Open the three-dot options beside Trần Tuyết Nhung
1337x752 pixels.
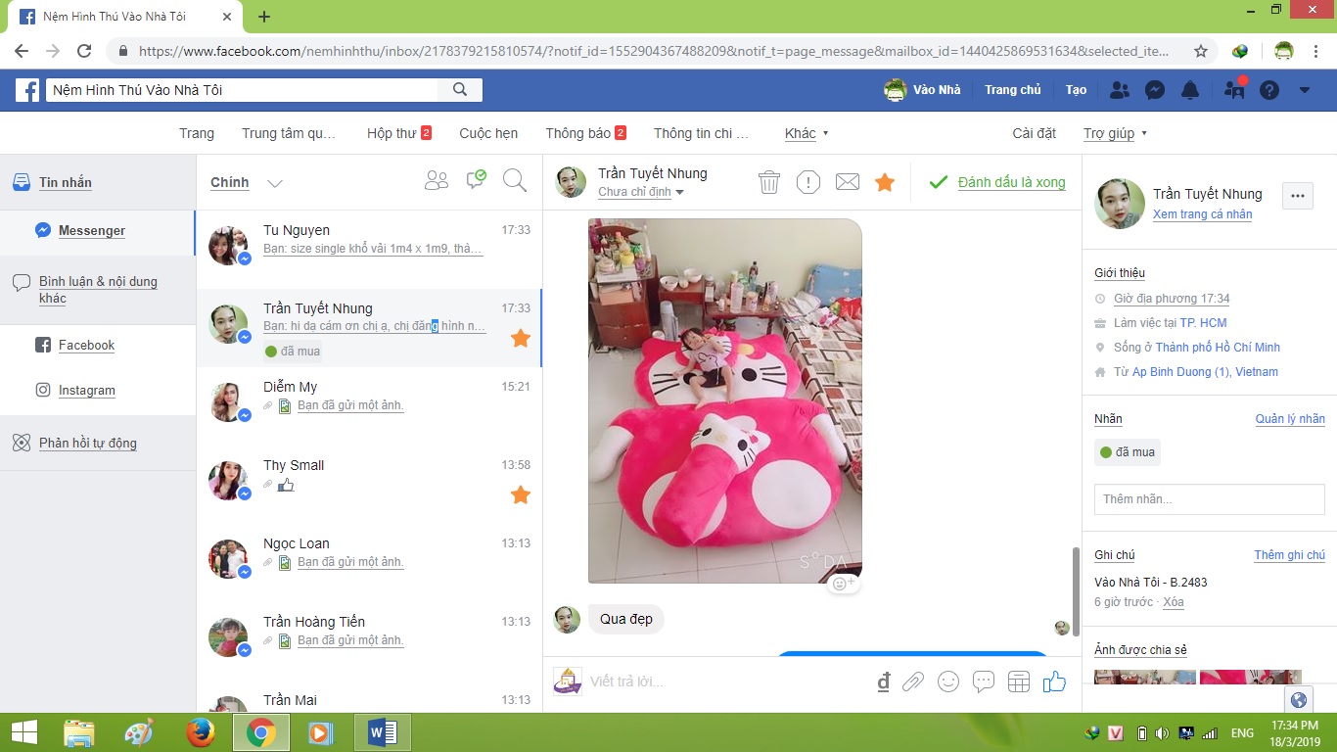pyautogui.click(x=1298, y=196)
